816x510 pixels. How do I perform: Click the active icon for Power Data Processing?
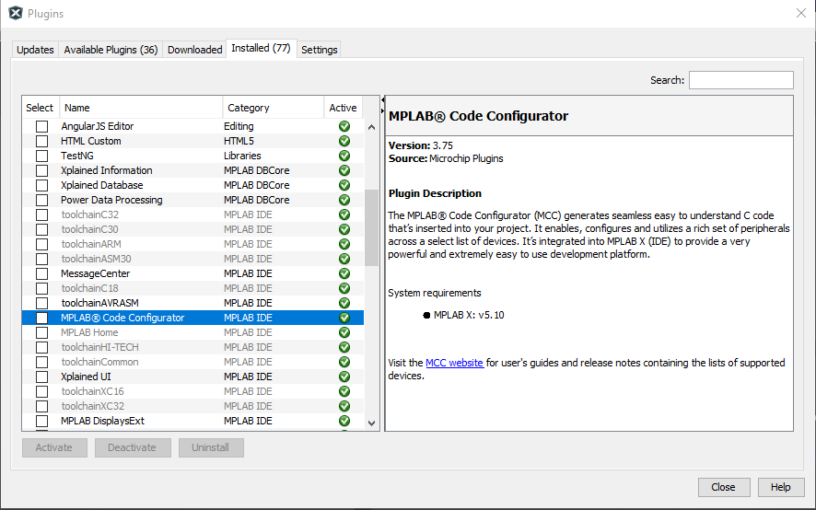click(344, 200)
